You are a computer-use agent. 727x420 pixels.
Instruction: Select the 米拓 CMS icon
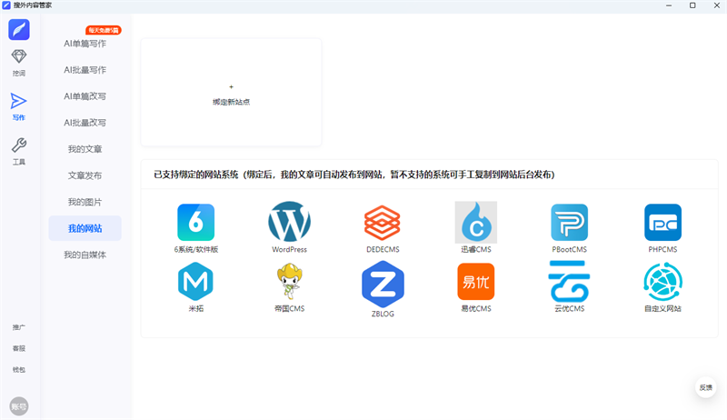(195, 282)
